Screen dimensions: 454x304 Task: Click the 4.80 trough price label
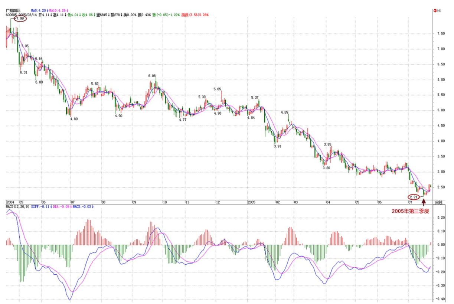coord(74,119)
